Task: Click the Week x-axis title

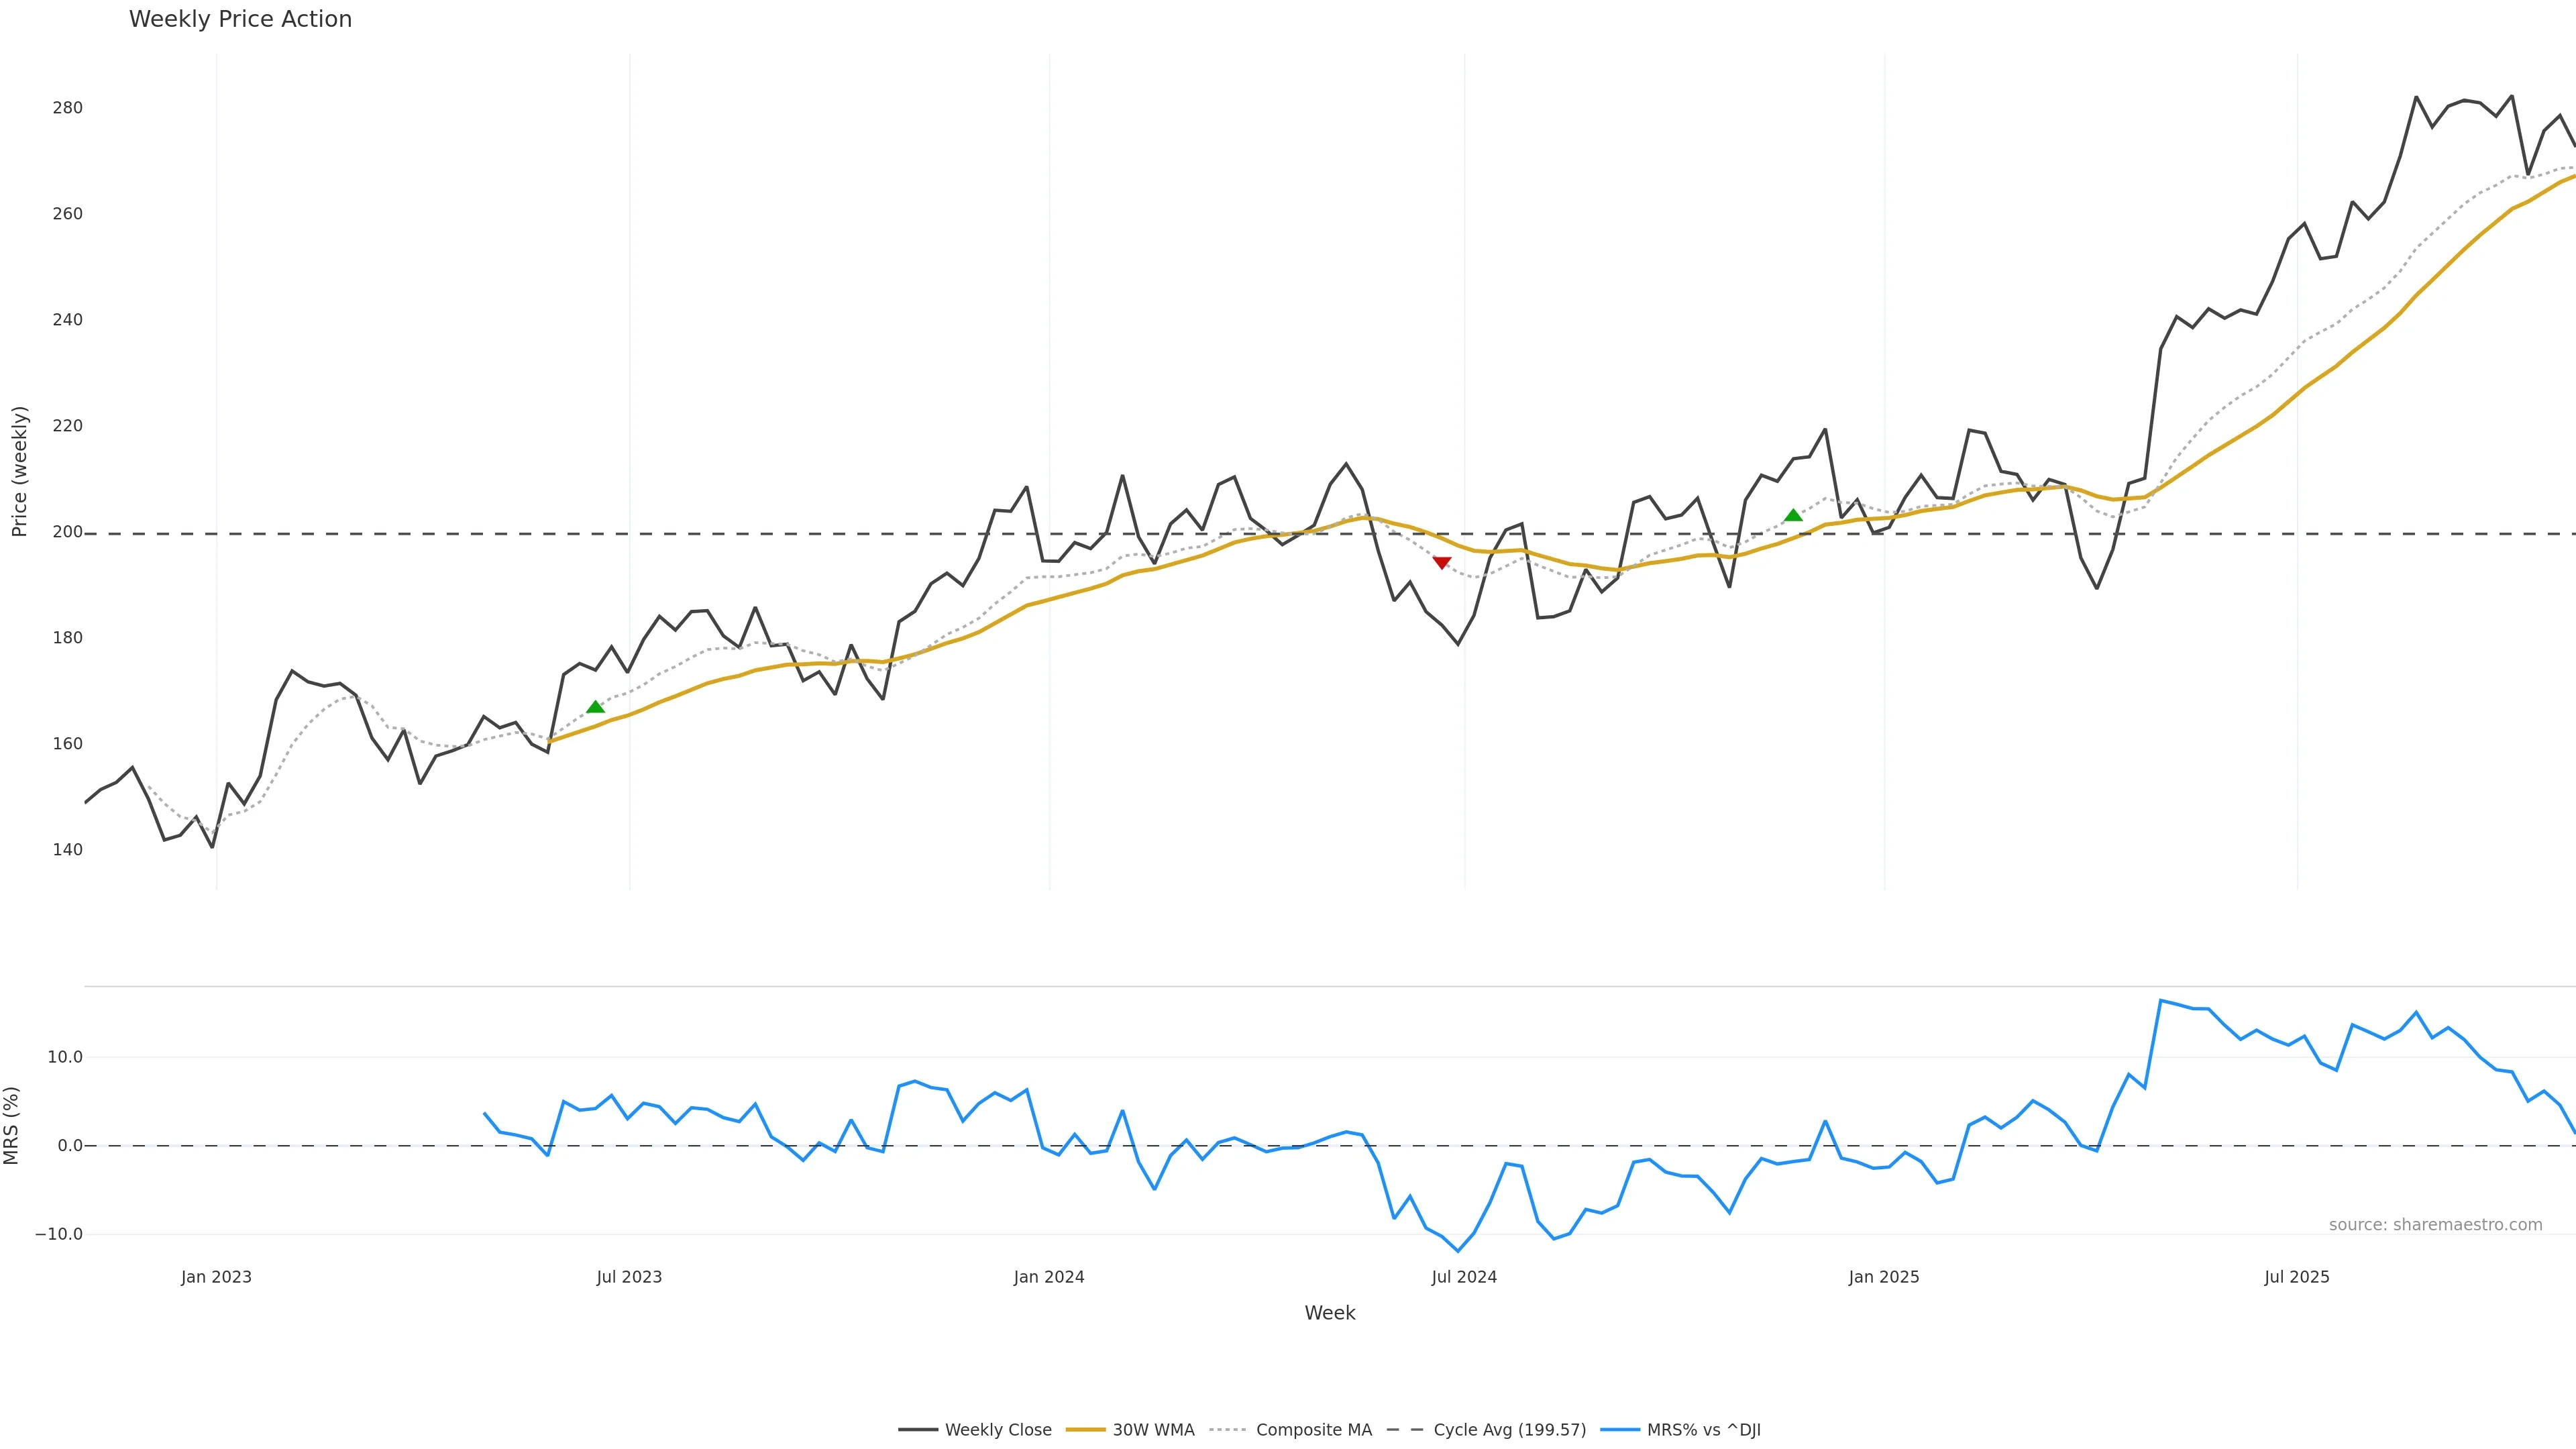Action: click(x=1329, y=1313)
